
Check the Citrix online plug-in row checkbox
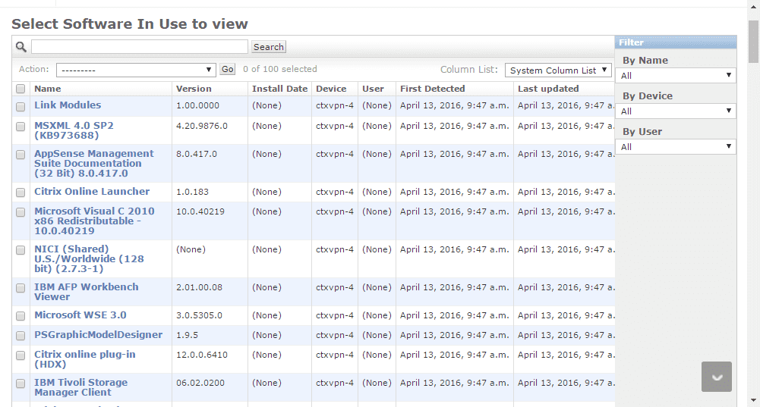coord(20,355)
